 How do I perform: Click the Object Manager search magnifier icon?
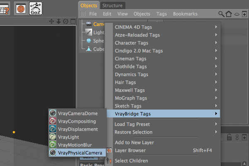221,14
